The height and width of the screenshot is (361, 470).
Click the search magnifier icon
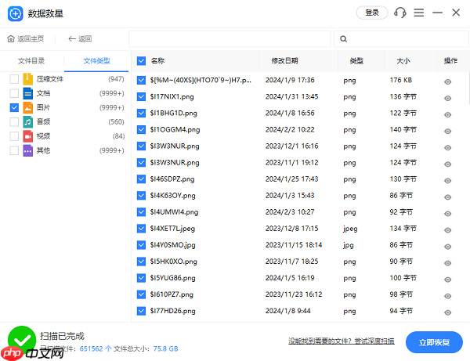344,39
